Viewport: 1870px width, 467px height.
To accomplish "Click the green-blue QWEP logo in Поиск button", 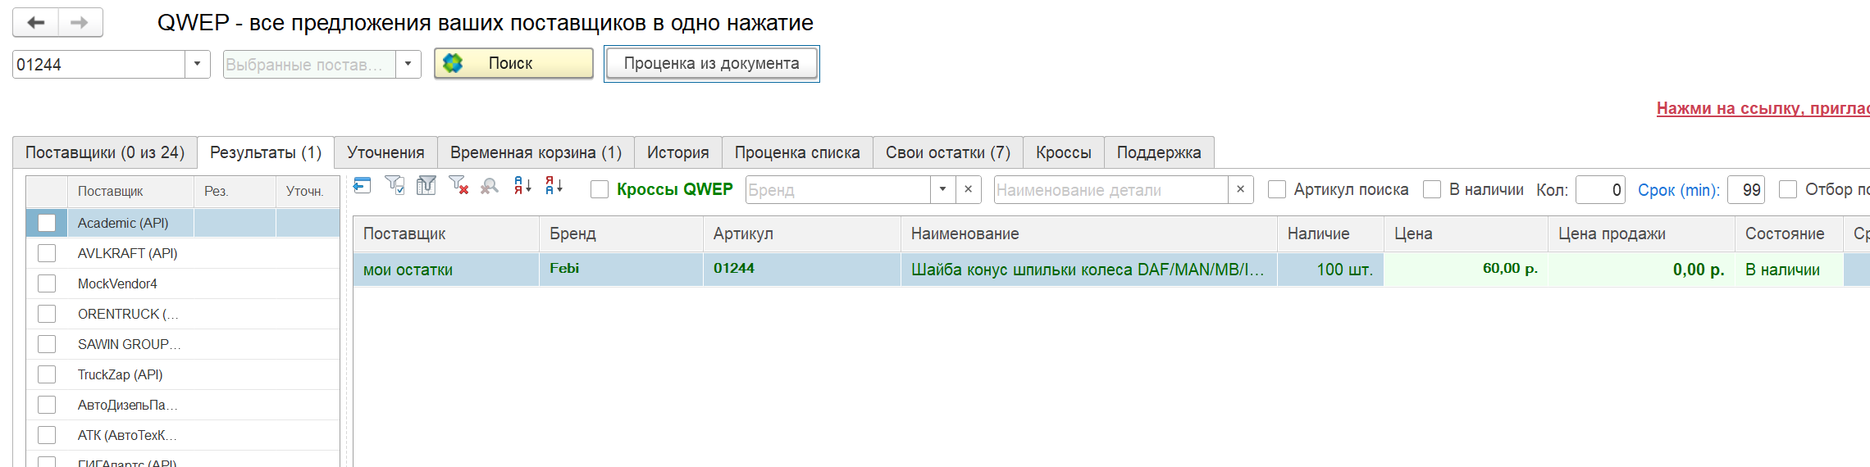I will coord(453,63).
